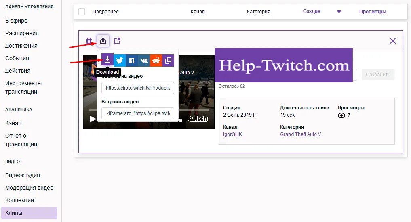This screenshot has width=411, height=222.
Task: Open Grand Theft Auto V category link
Action: tap(300, 134)
